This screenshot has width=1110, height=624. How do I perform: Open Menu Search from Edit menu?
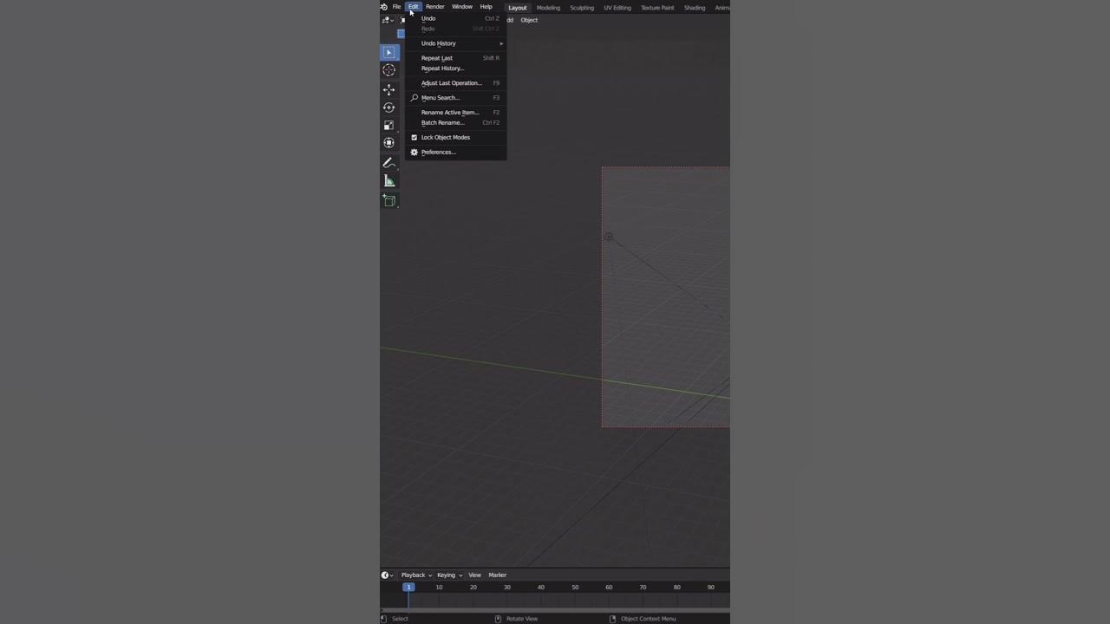[x=456, y=98]
